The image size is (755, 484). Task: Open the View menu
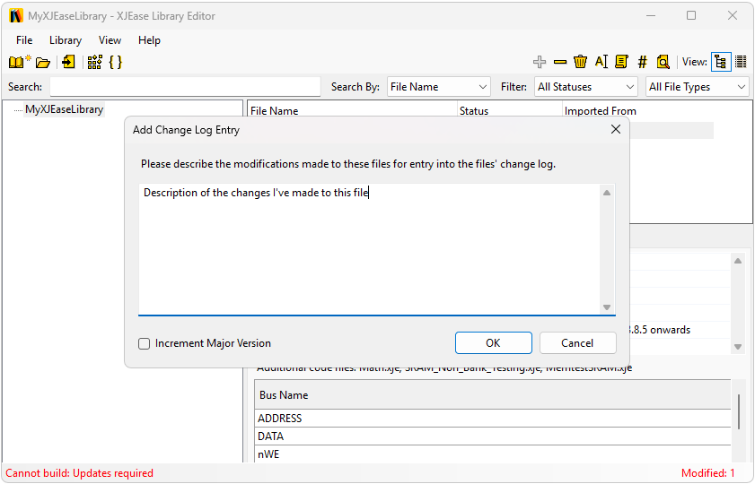pyautogui.click(x=110, y=40)
